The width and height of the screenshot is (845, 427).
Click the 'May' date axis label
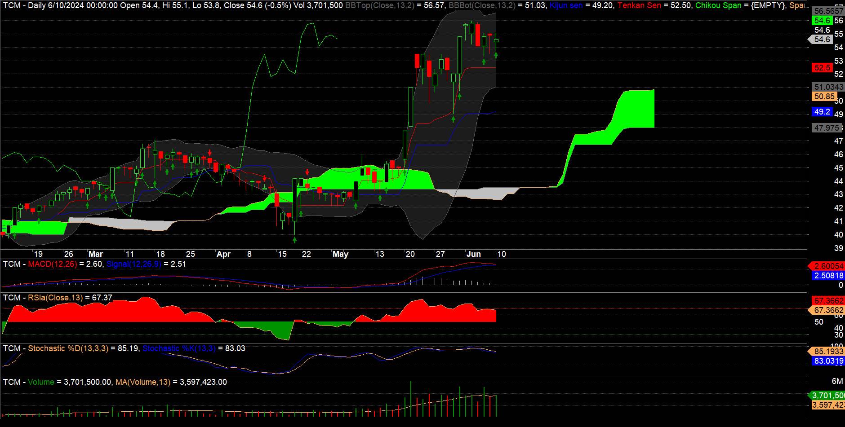point(341,254)
